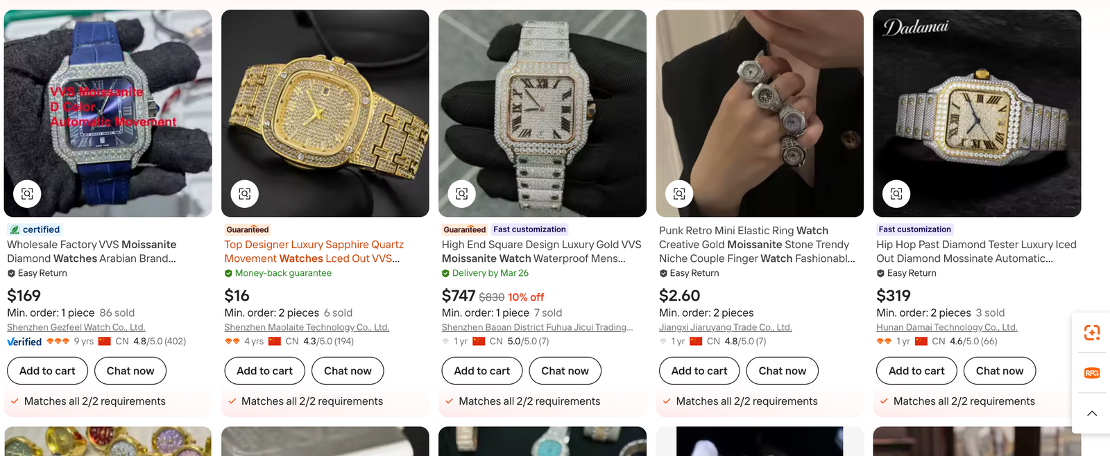The image size is (1110, 456).
Task: Click image search icon on ring watch photo
Action: click(679, 194)
